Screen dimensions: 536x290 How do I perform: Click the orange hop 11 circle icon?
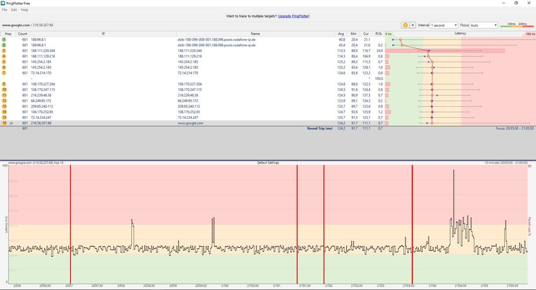click(4, 95)
